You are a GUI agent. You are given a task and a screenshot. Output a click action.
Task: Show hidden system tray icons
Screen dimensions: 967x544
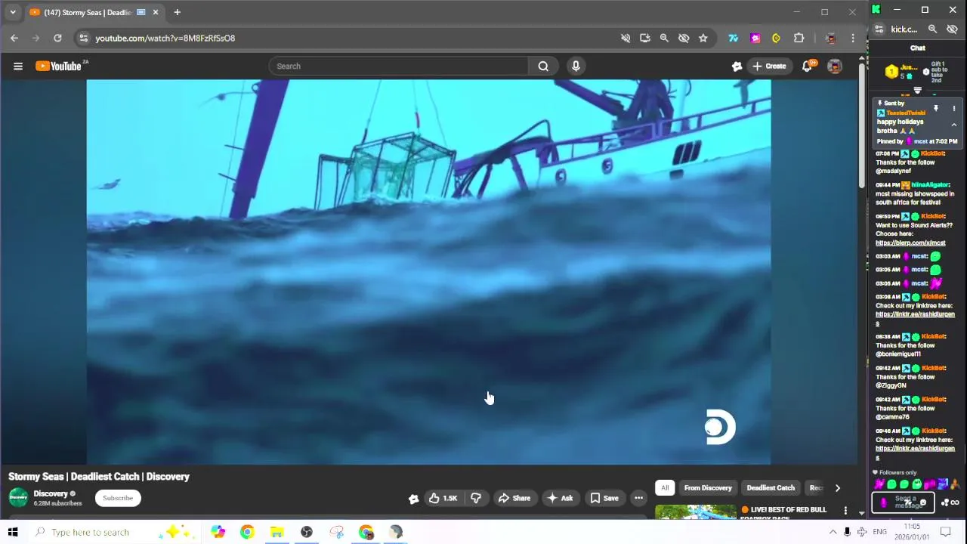point(833,532)
